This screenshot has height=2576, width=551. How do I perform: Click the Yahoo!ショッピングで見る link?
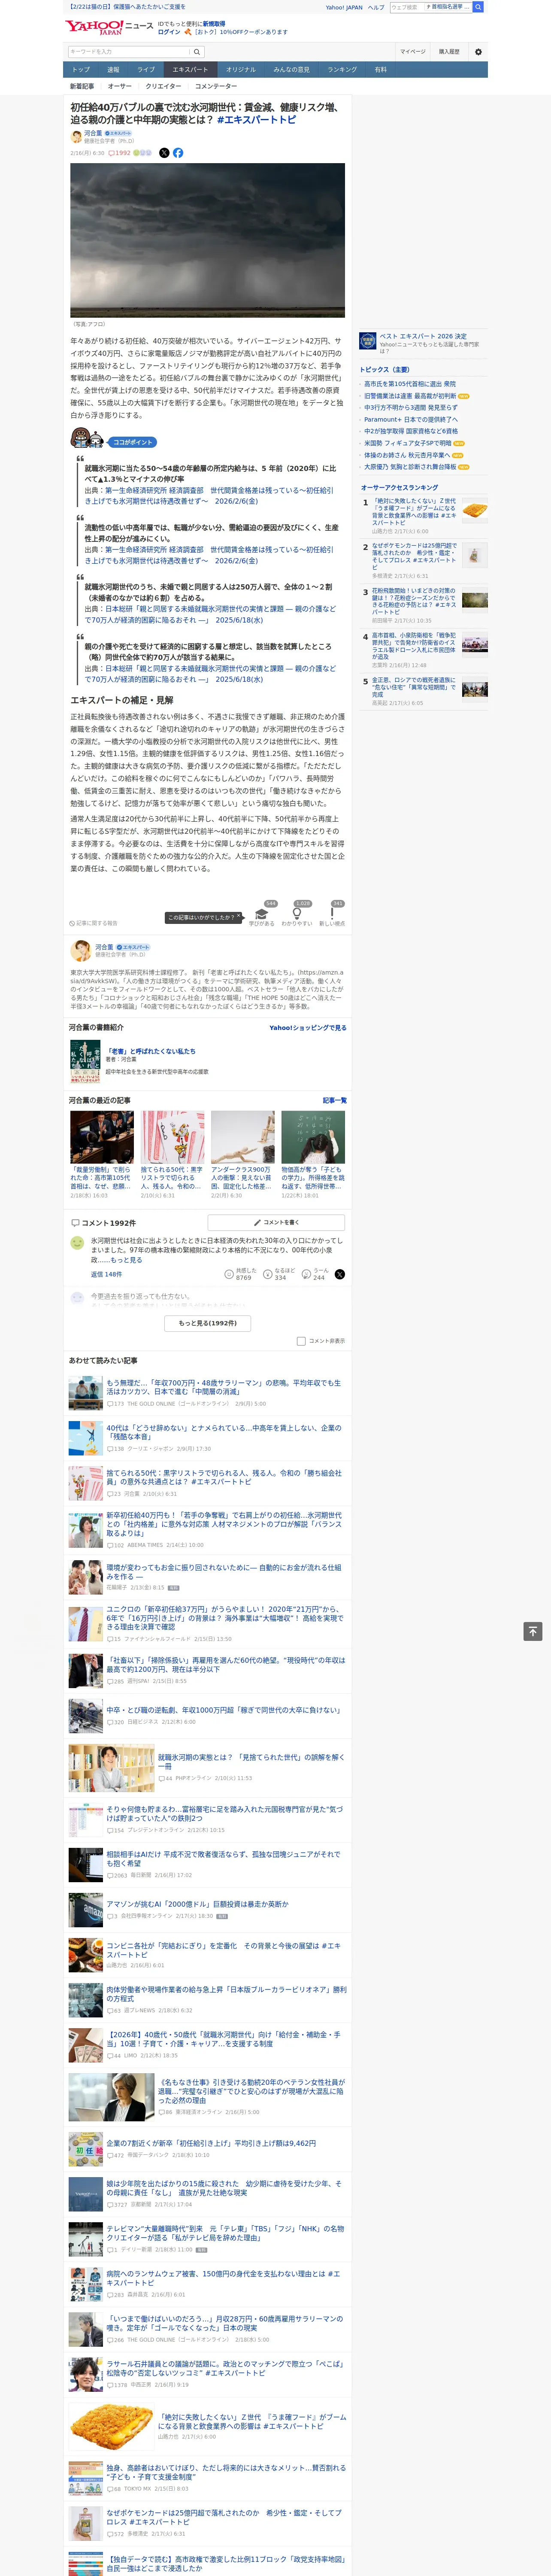click(x=308, y=1028)
